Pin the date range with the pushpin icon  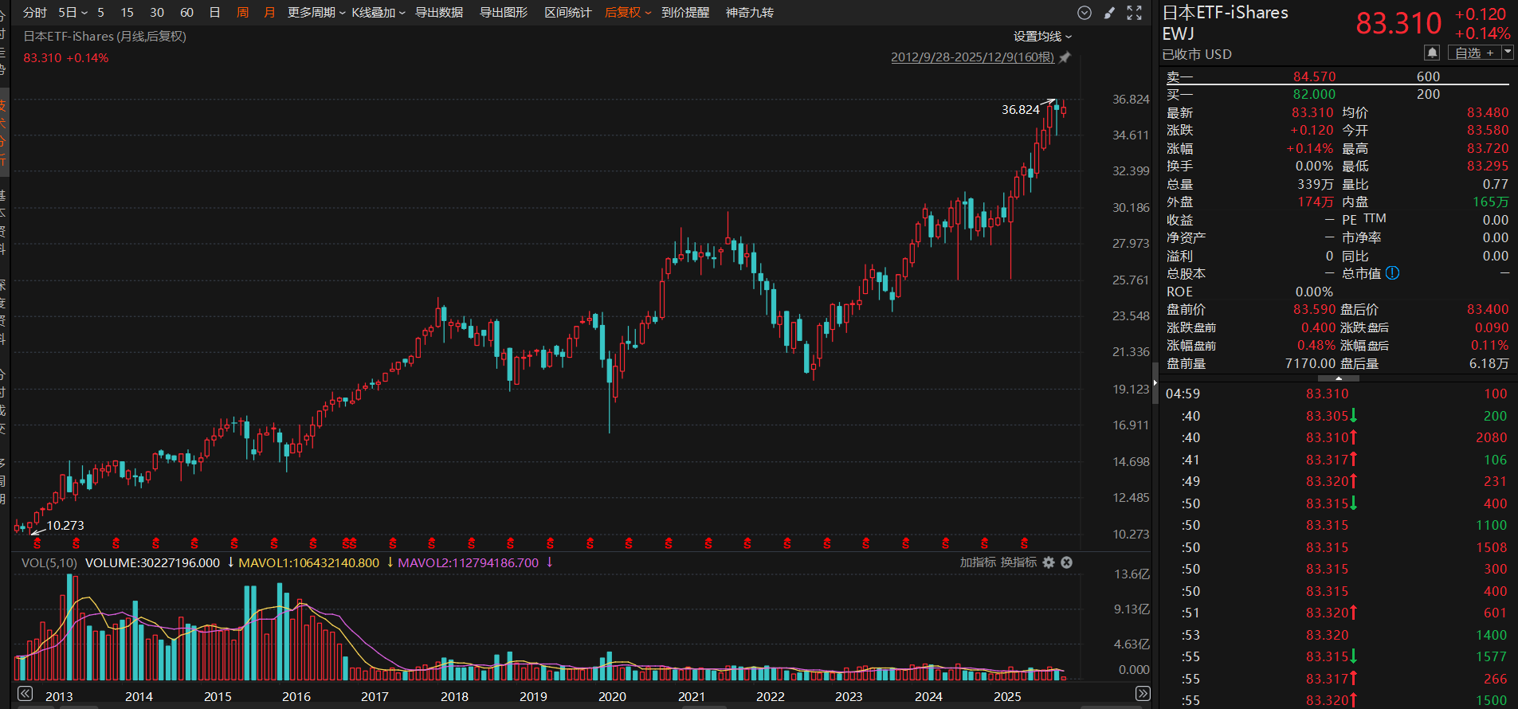[1065, 57]
